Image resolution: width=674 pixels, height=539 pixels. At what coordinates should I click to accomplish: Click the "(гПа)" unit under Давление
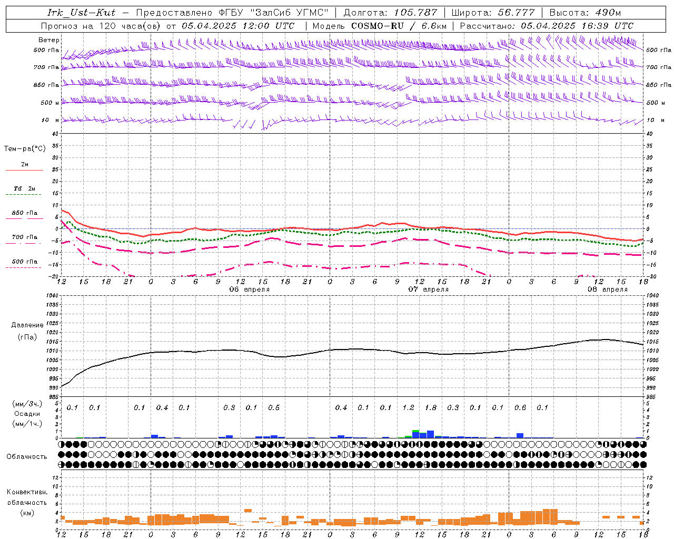pyautogui.click(x=27, y=337)
